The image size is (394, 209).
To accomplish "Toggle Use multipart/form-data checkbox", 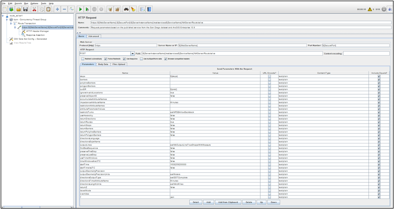I will (x=142, y=59).
